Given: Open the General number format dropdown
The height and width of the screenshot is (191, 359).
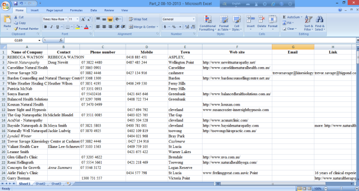Looking at the screenshot, I should point(193,19).
